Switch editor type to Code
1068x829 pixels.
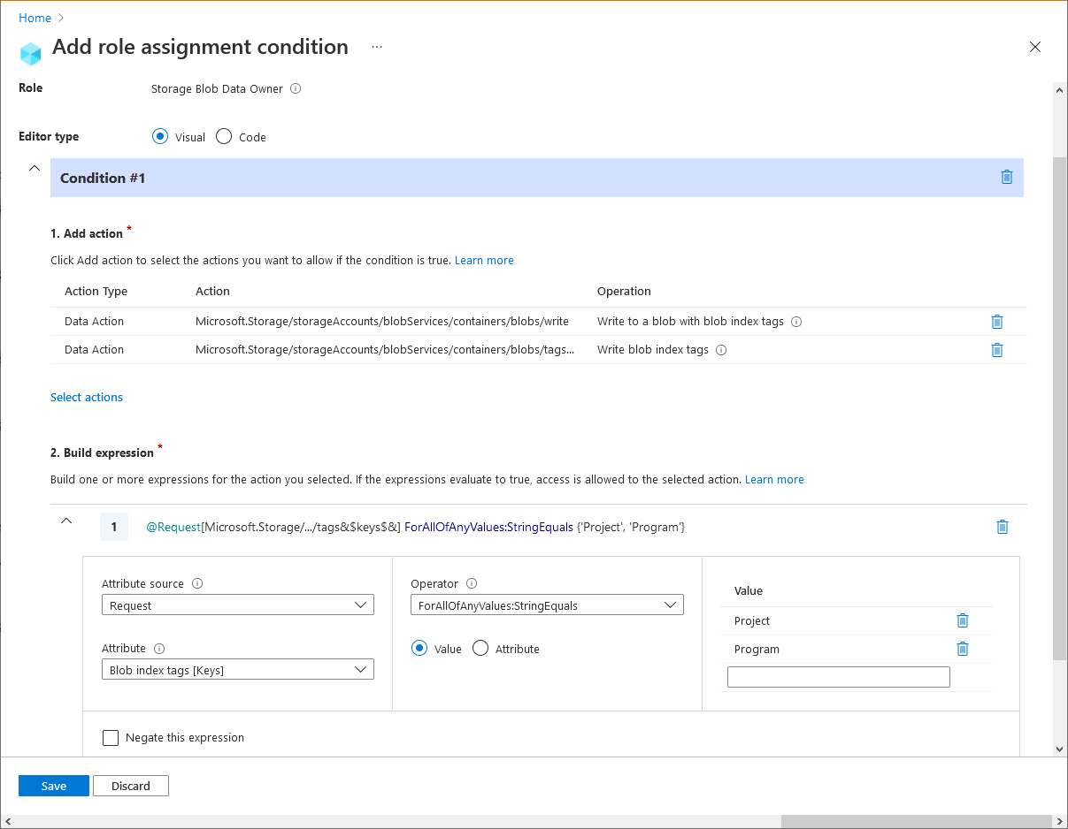[226, 136]
